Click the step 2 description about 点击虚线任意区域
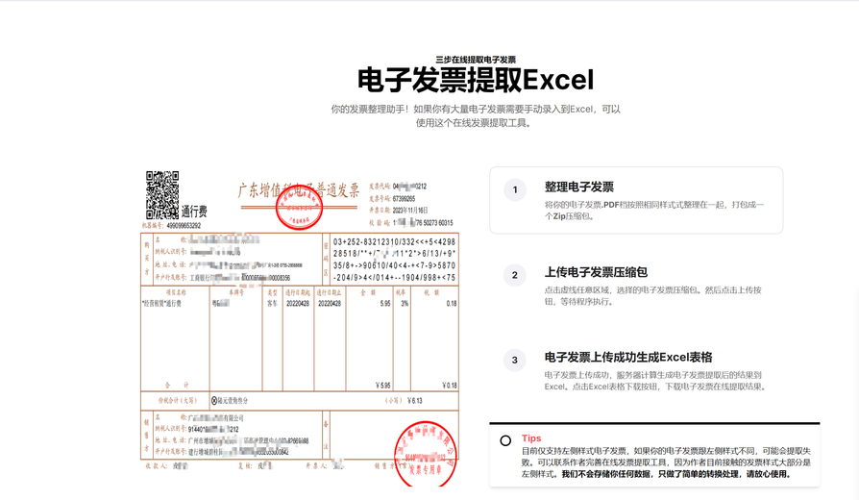 (653, 295)
